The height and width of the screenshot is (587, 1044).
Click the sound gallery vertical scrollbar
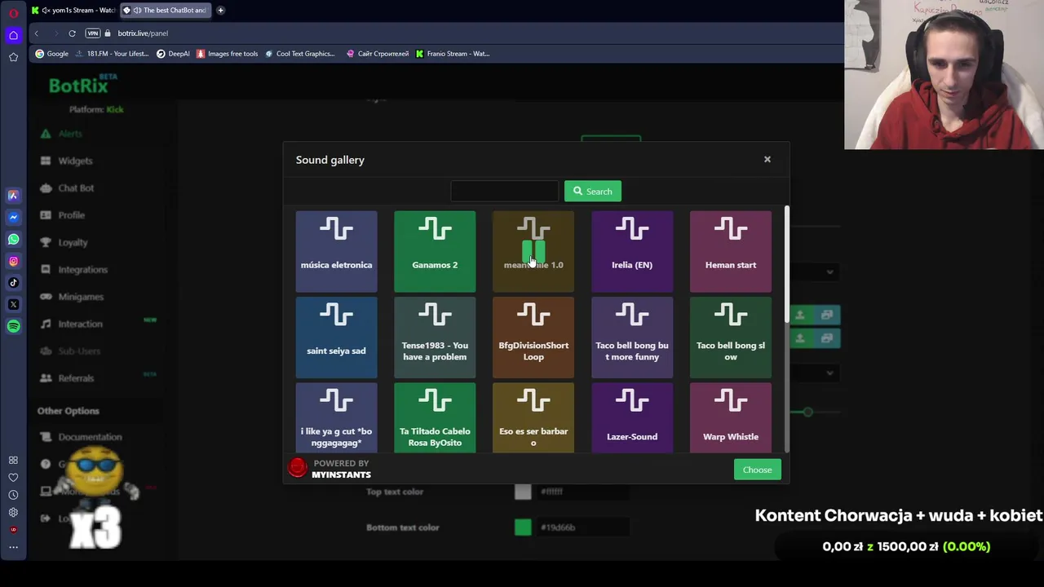point(786,263)
